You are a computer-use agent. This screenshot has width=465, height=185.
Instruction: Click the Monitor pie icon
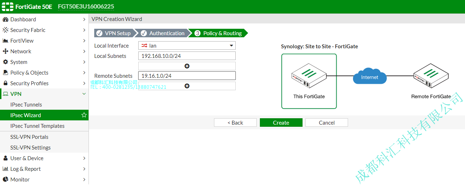click(x=5, y=180)
